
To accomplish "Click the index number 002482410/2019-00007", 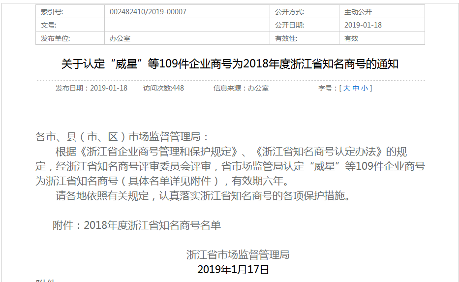I will (x=148, y=12).
